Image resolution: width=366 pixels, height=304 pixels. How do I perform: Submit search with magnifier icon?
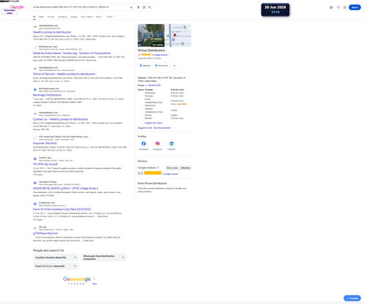click(x=149, y=7)
